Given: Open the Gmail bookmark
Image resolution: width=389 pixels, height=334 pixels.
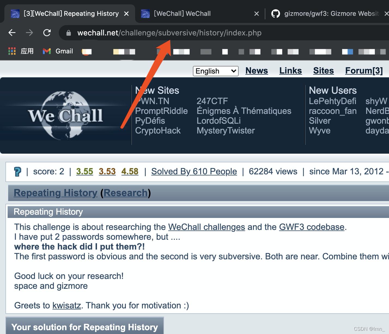Looking at the screenshot, I should [x=58, y=51].
